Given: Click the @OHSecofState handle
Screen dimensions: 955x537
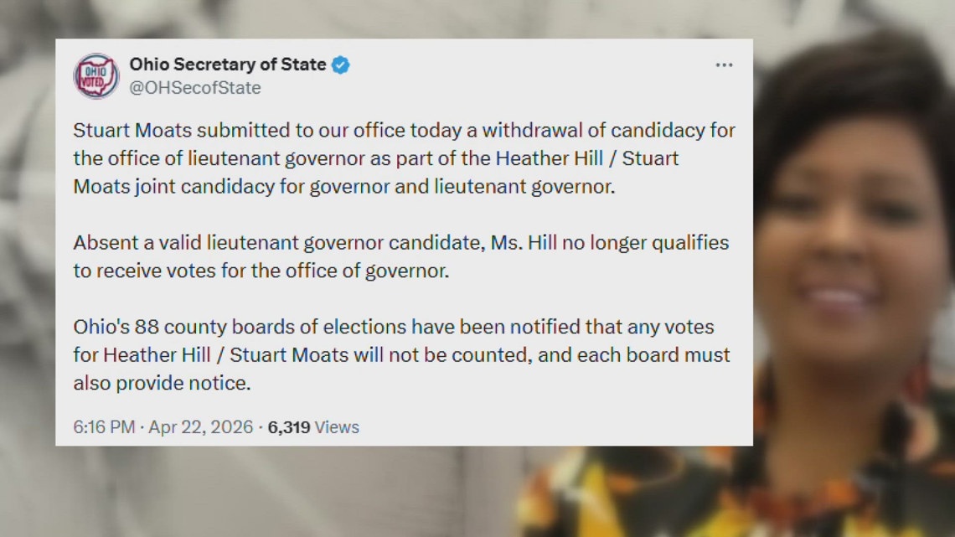Looking at the screenshot, I should pos(194,87).
